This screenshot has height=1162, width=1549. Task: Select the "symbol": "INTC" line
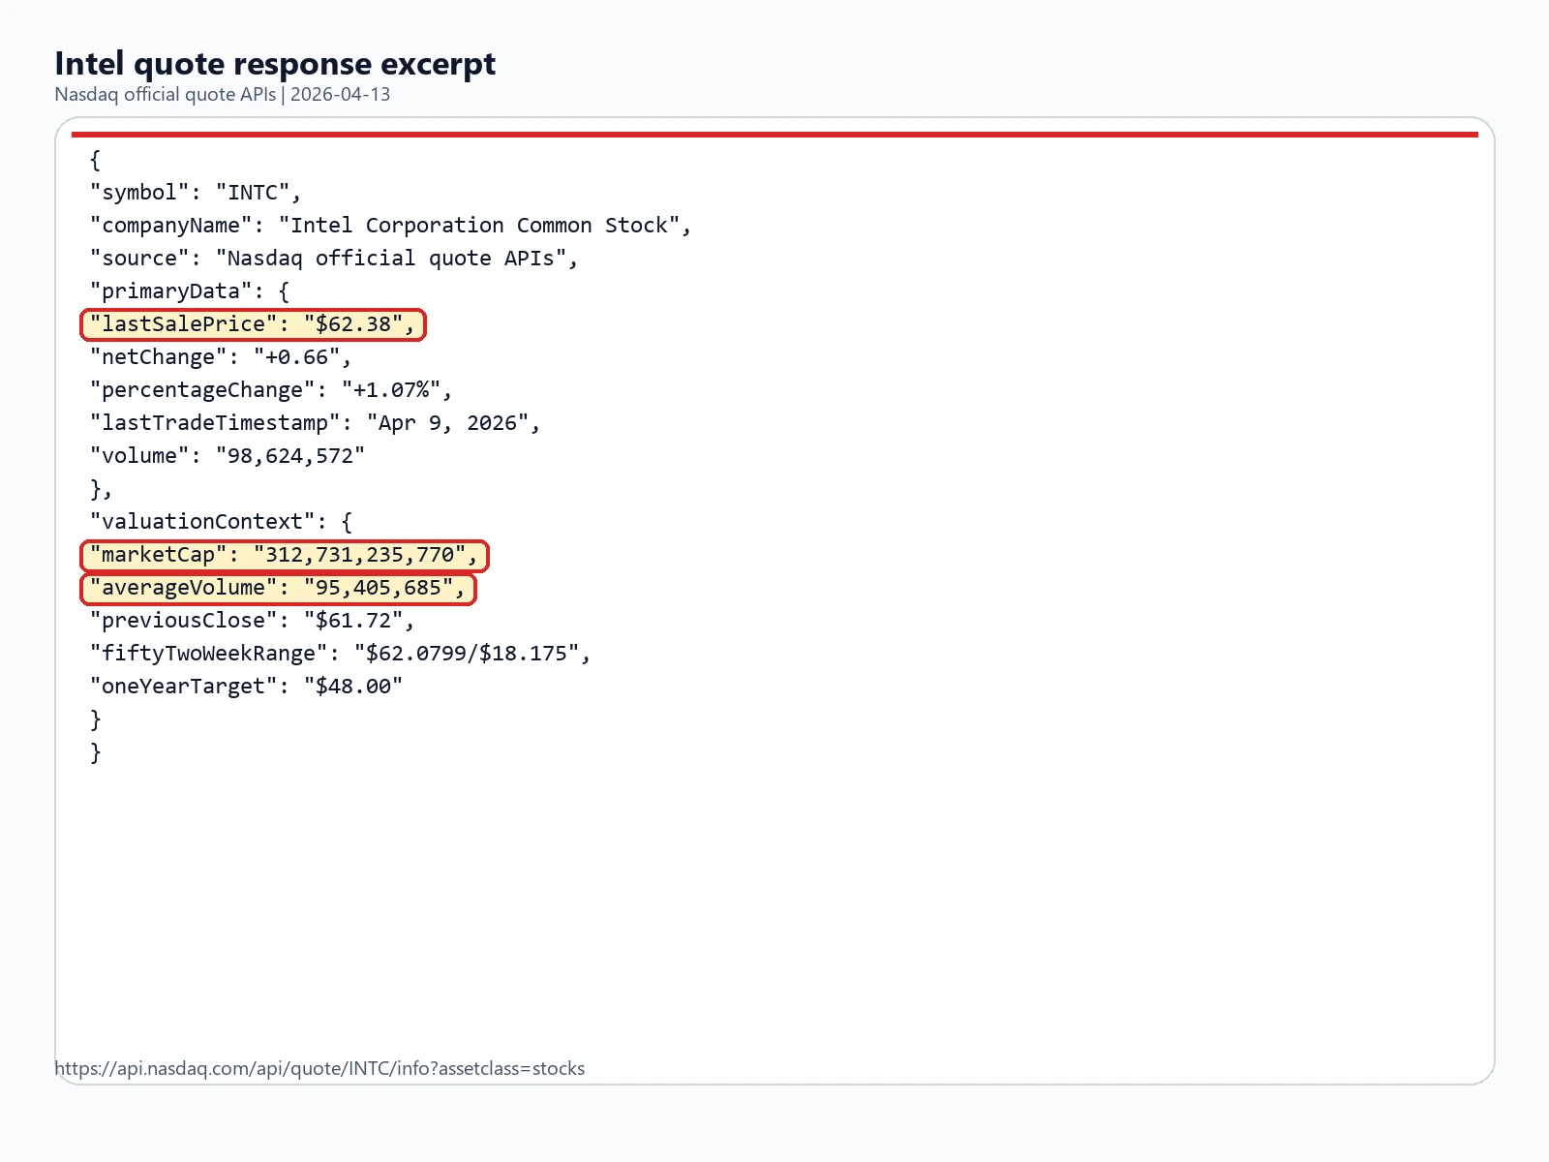196,193
